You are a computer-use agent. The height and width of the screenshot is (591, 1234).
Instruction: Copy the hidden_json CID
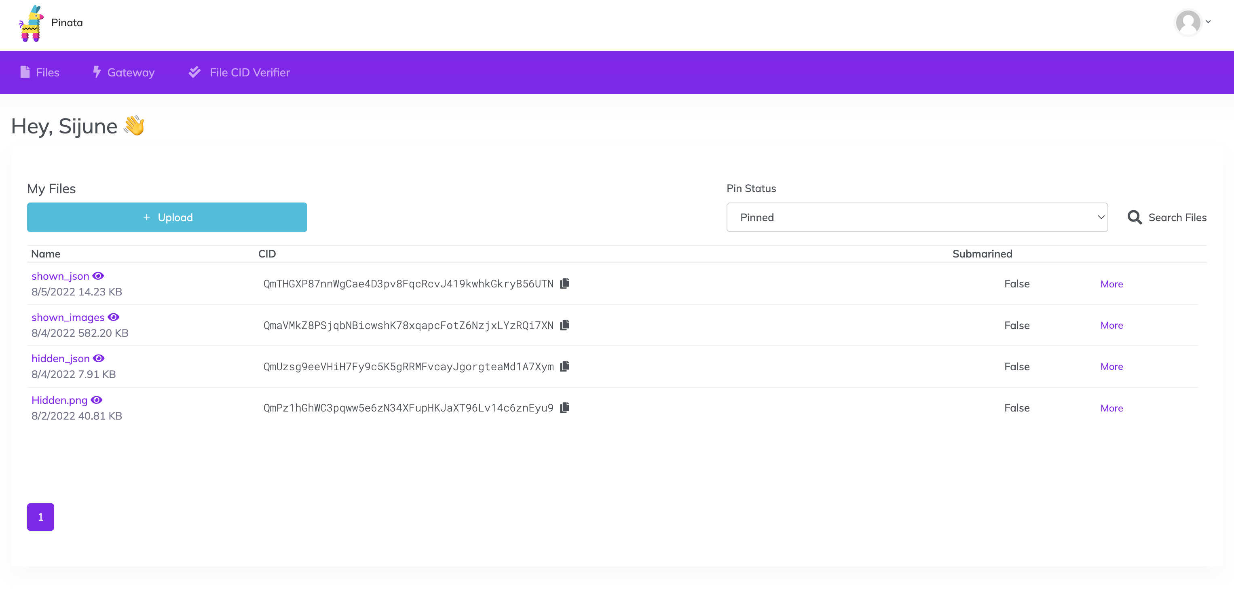point(565,366)
